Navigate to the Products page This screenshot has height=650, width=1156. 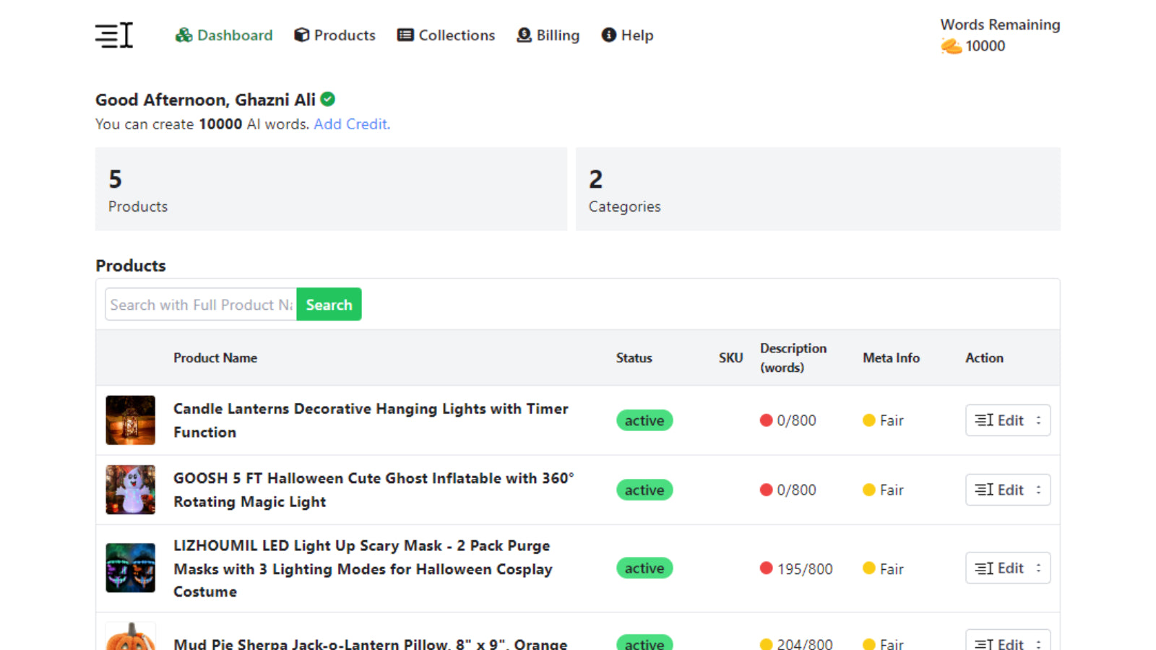[x=344, y=35]
